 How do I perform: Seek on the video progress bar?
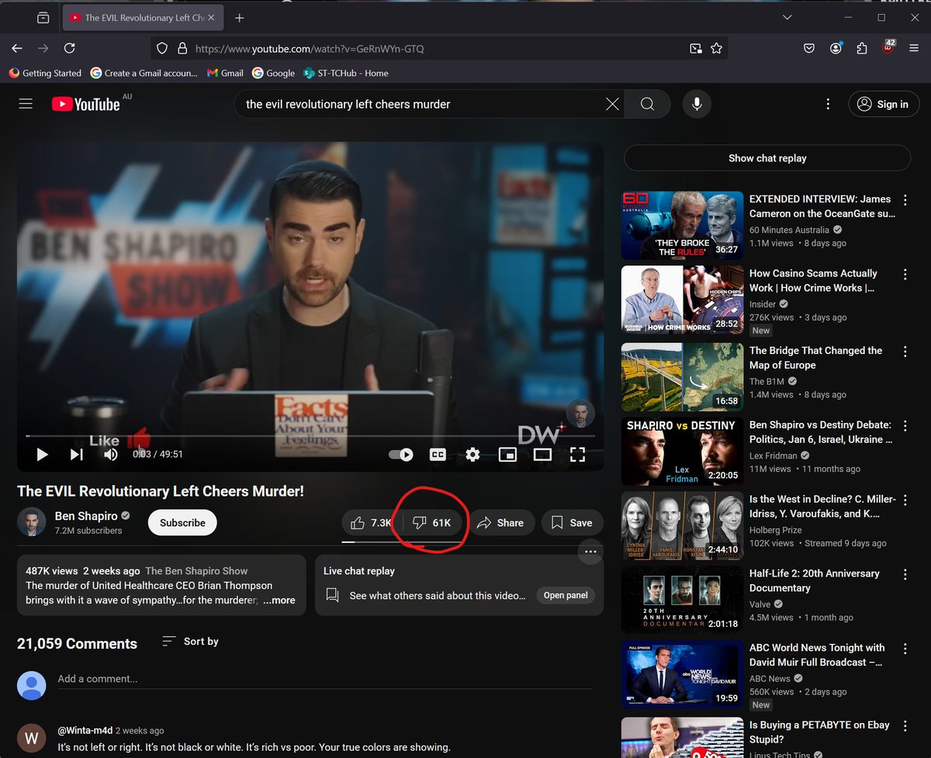click(x=310, y=436)
